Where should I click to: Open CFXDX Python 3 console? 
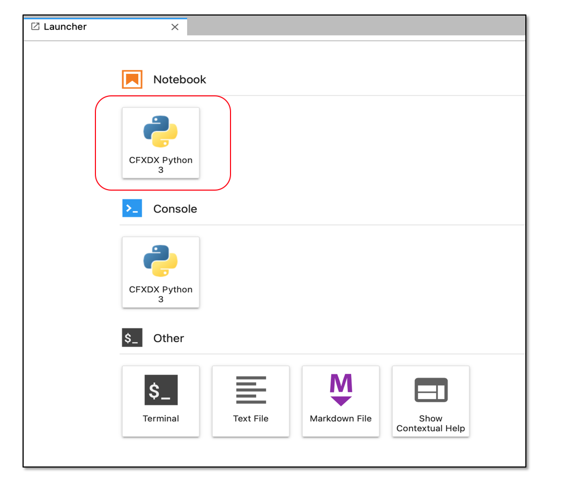[x=161, y=272]
